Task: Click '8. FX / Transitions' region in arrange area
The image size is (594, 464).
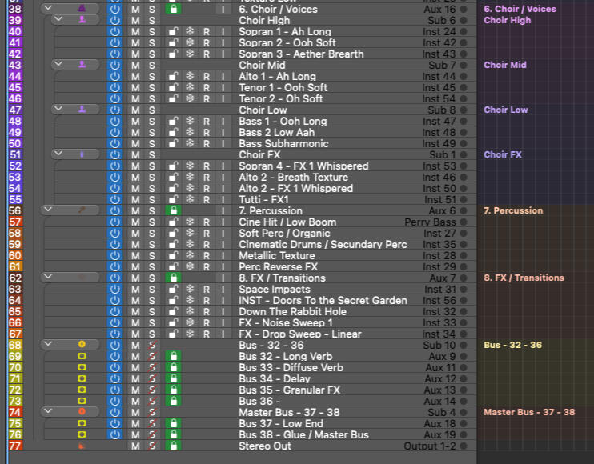Action: pyautogui.click(x=524, y=278)
